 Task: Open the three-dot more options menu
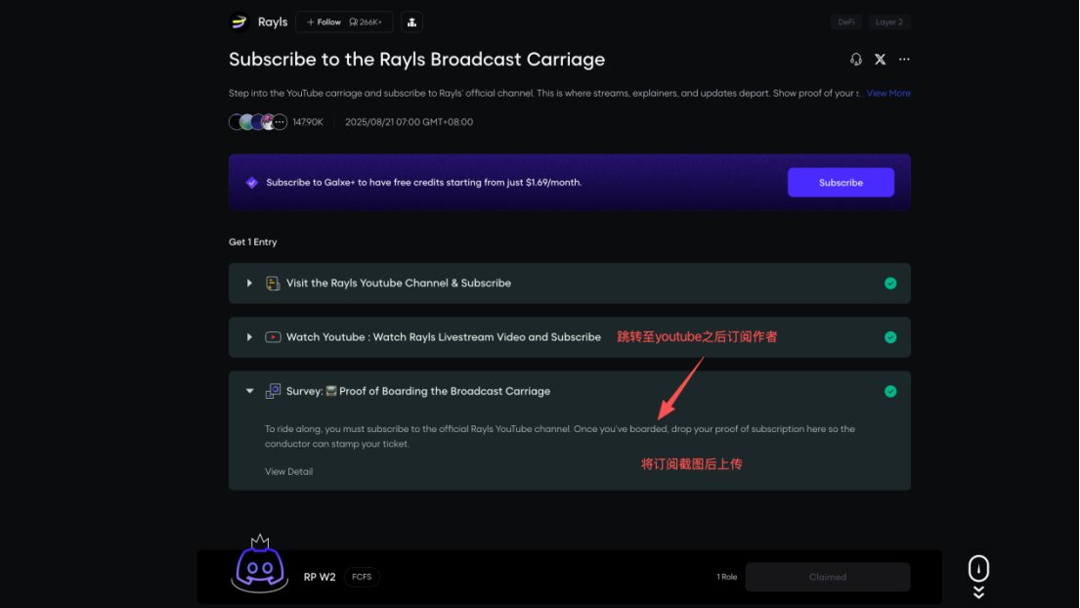pos(904,60)
